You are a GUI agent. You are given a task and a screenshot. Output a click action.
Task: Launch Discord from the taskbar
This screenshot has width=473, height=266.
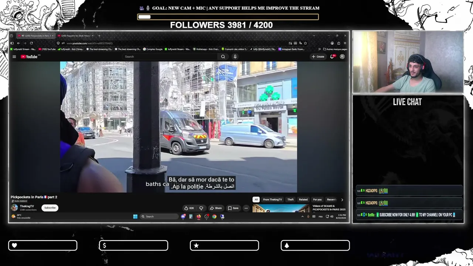[x=183, y=216]
